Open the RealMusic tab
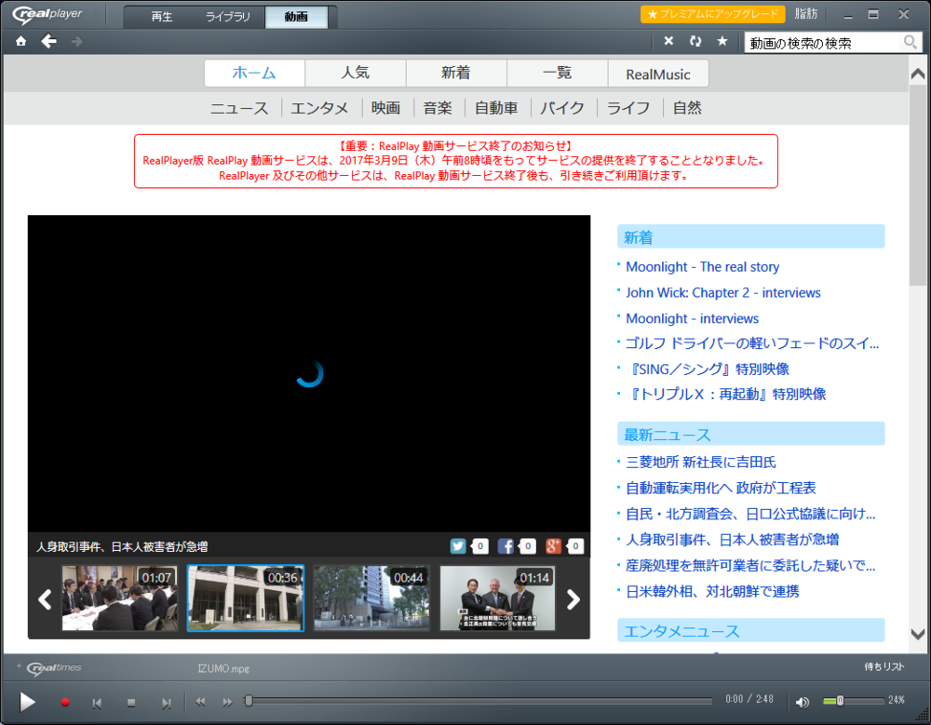931x725 pixels. point(658,74)
